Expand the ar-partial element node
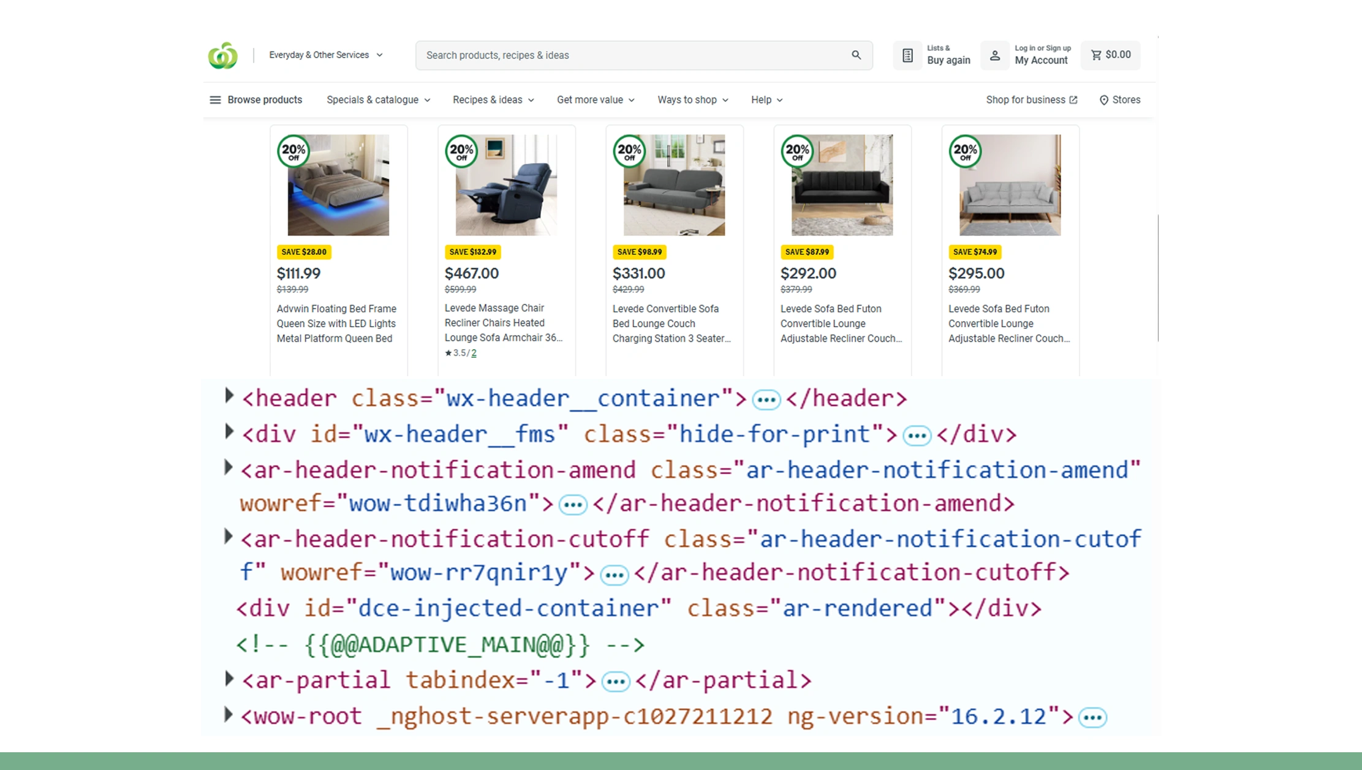This screenshot has height=770, width=1362. (229, 678)
